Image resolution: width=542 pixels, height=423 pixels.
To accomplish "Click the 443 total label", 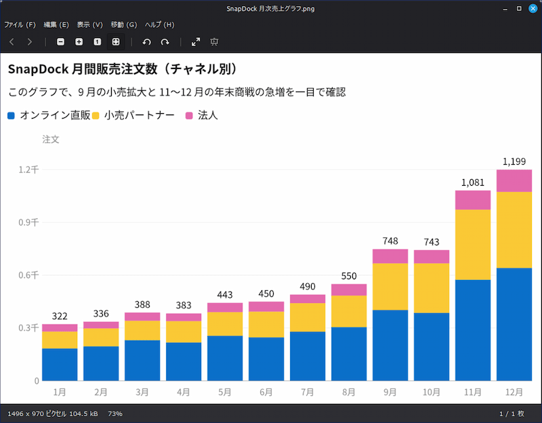I will 225,295.
